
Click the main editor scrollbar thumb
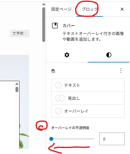(44, 25)
